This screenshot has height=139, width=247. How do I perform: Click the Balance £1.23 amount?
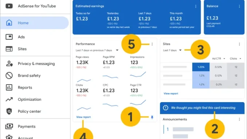tap(212, 18)
